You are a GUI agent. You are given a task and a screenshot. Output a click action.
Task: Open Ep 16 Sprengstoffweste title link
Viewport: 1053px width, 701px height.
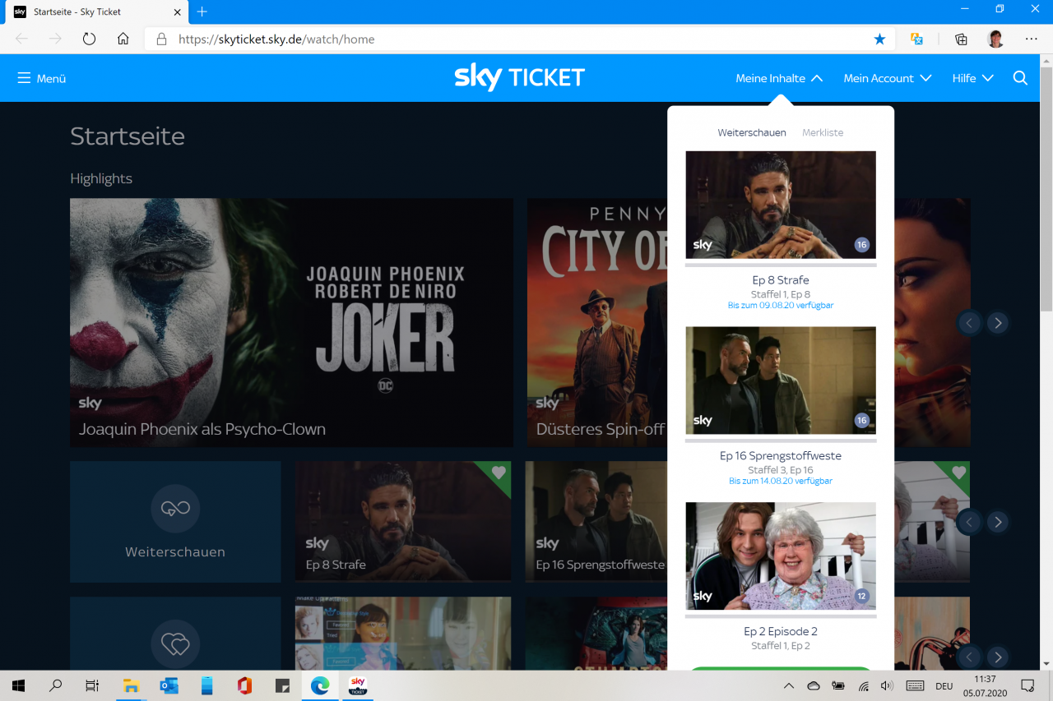781,456
